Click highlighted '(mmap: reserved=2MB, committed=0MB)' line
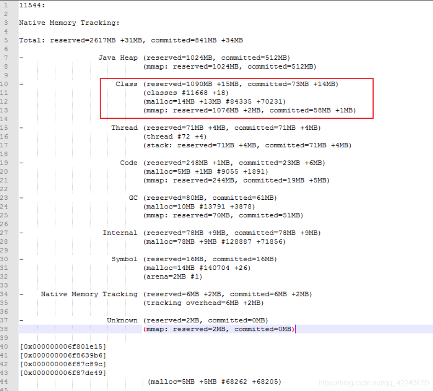Viewport: 433px width, 391px height. (219, 329)
